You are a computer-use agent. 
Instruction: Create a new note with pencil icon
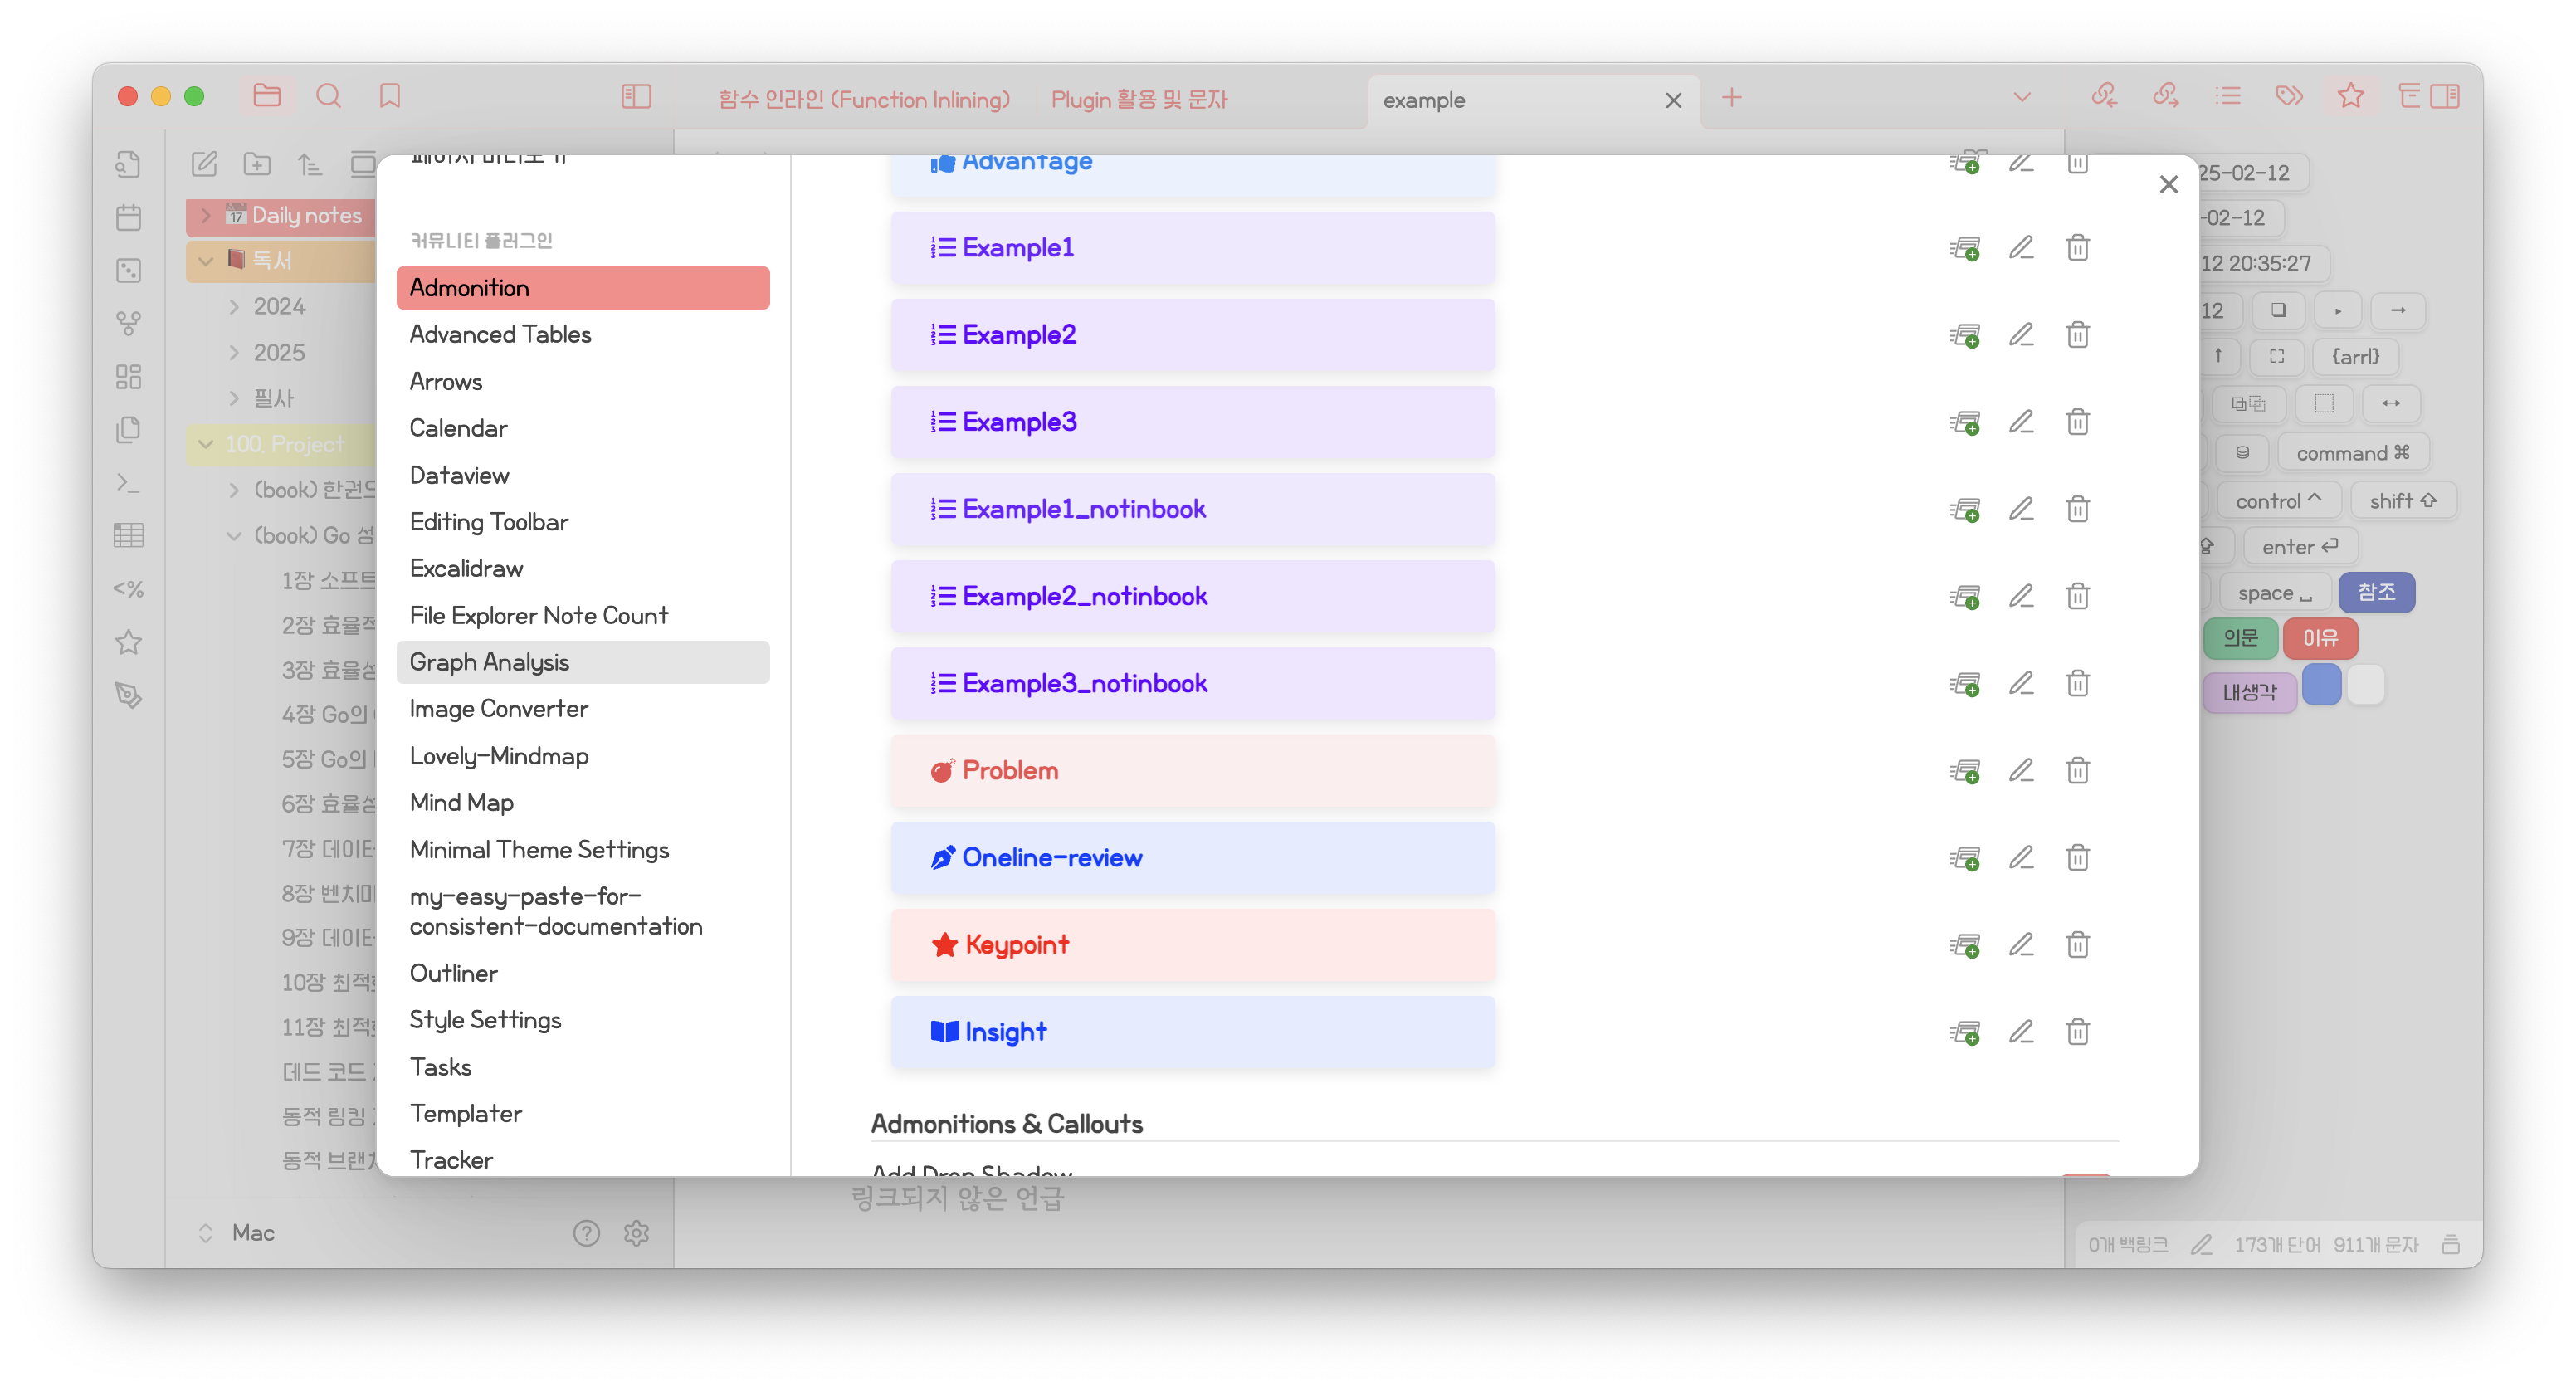(x=204, y=164)
